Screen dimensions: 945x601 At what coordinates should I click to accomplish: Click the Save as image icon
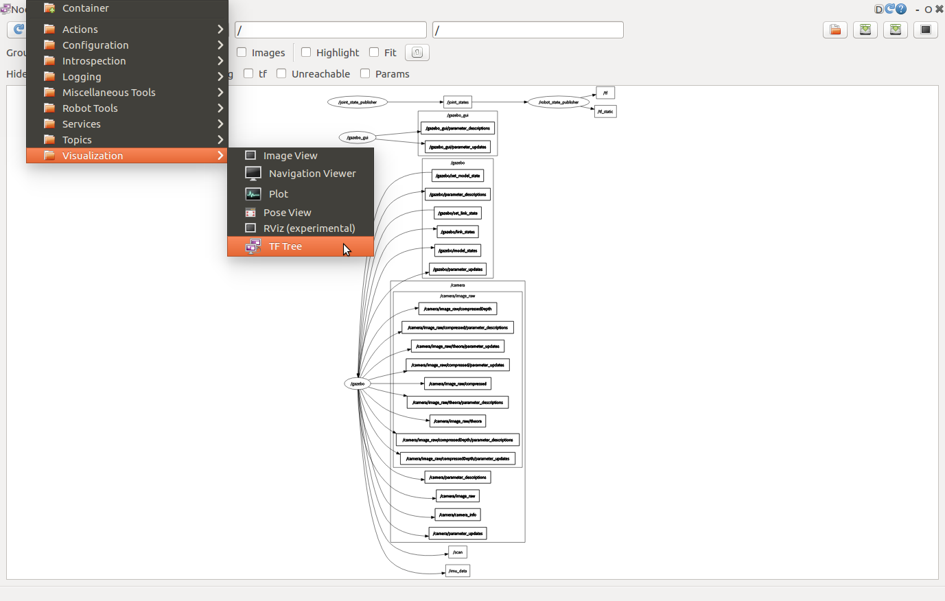[926, 30]
